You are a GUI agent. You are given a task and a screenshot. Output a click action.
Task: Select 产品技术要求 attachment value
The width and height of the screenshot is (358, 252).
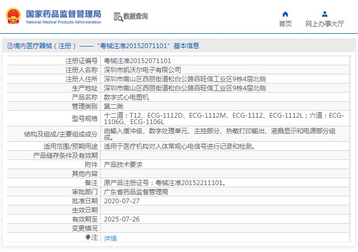coord(123,164)
